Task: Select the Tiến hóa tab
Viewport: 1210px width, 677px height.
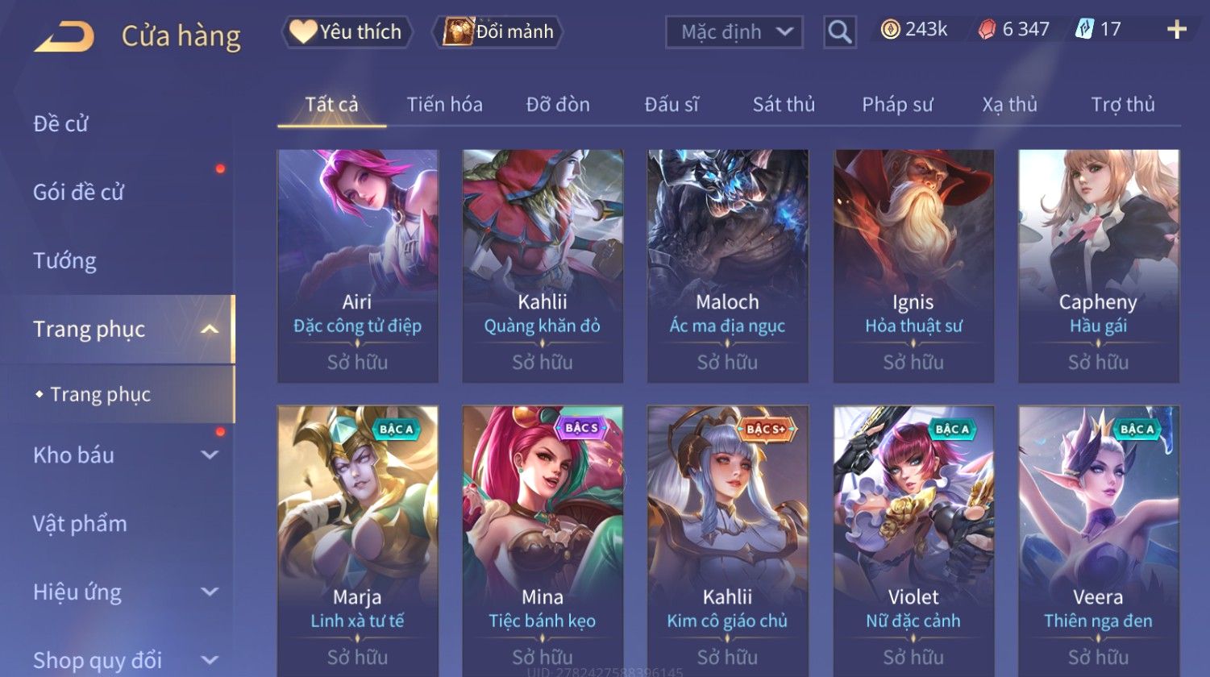Action: [444, 105]
